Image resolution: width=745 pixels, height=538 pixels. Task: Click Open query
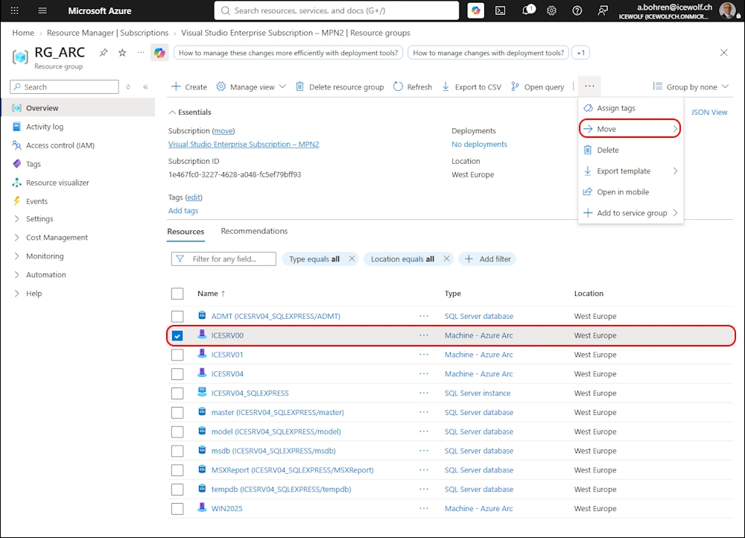tap(537, 86)
